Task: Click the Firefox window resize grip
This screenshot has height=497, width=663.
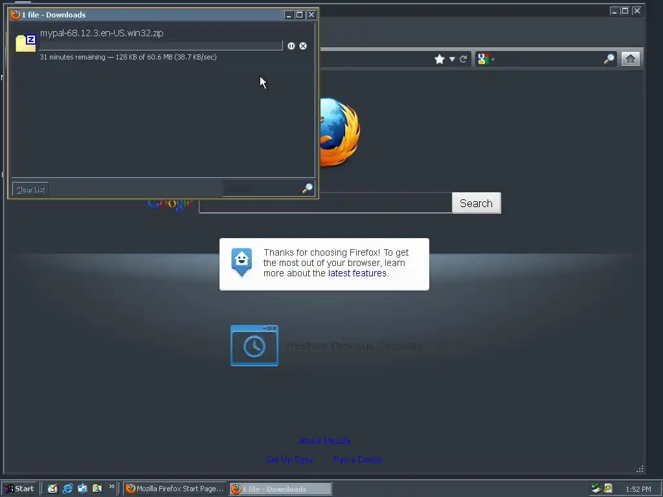Action: pyautogui.click(x=640, y=469)
